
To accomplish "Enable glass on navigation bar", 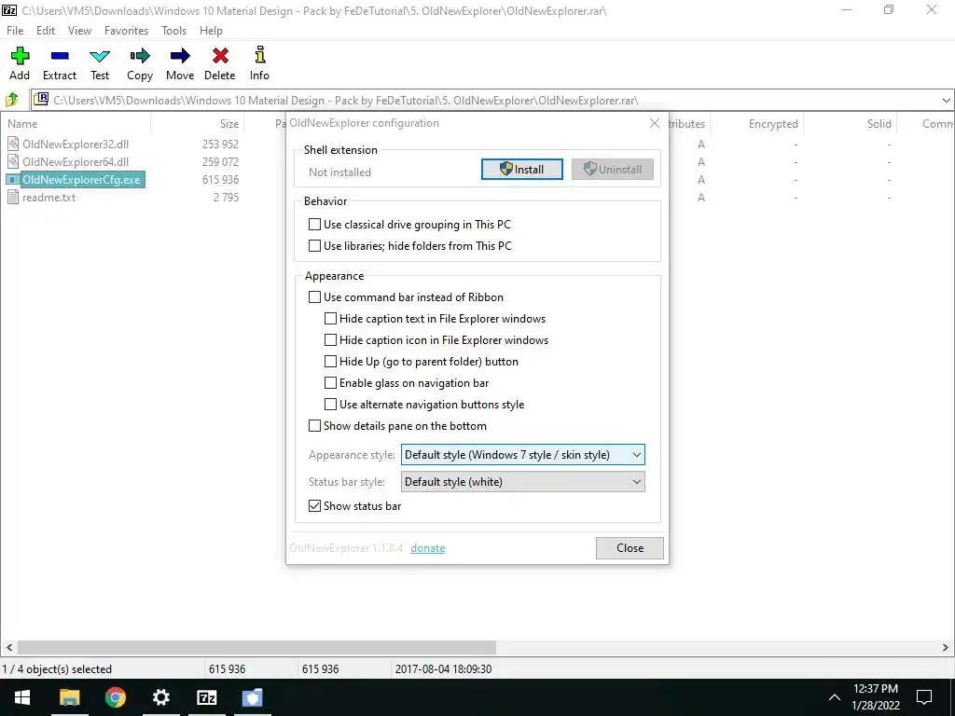I will (x=330, y=383).
